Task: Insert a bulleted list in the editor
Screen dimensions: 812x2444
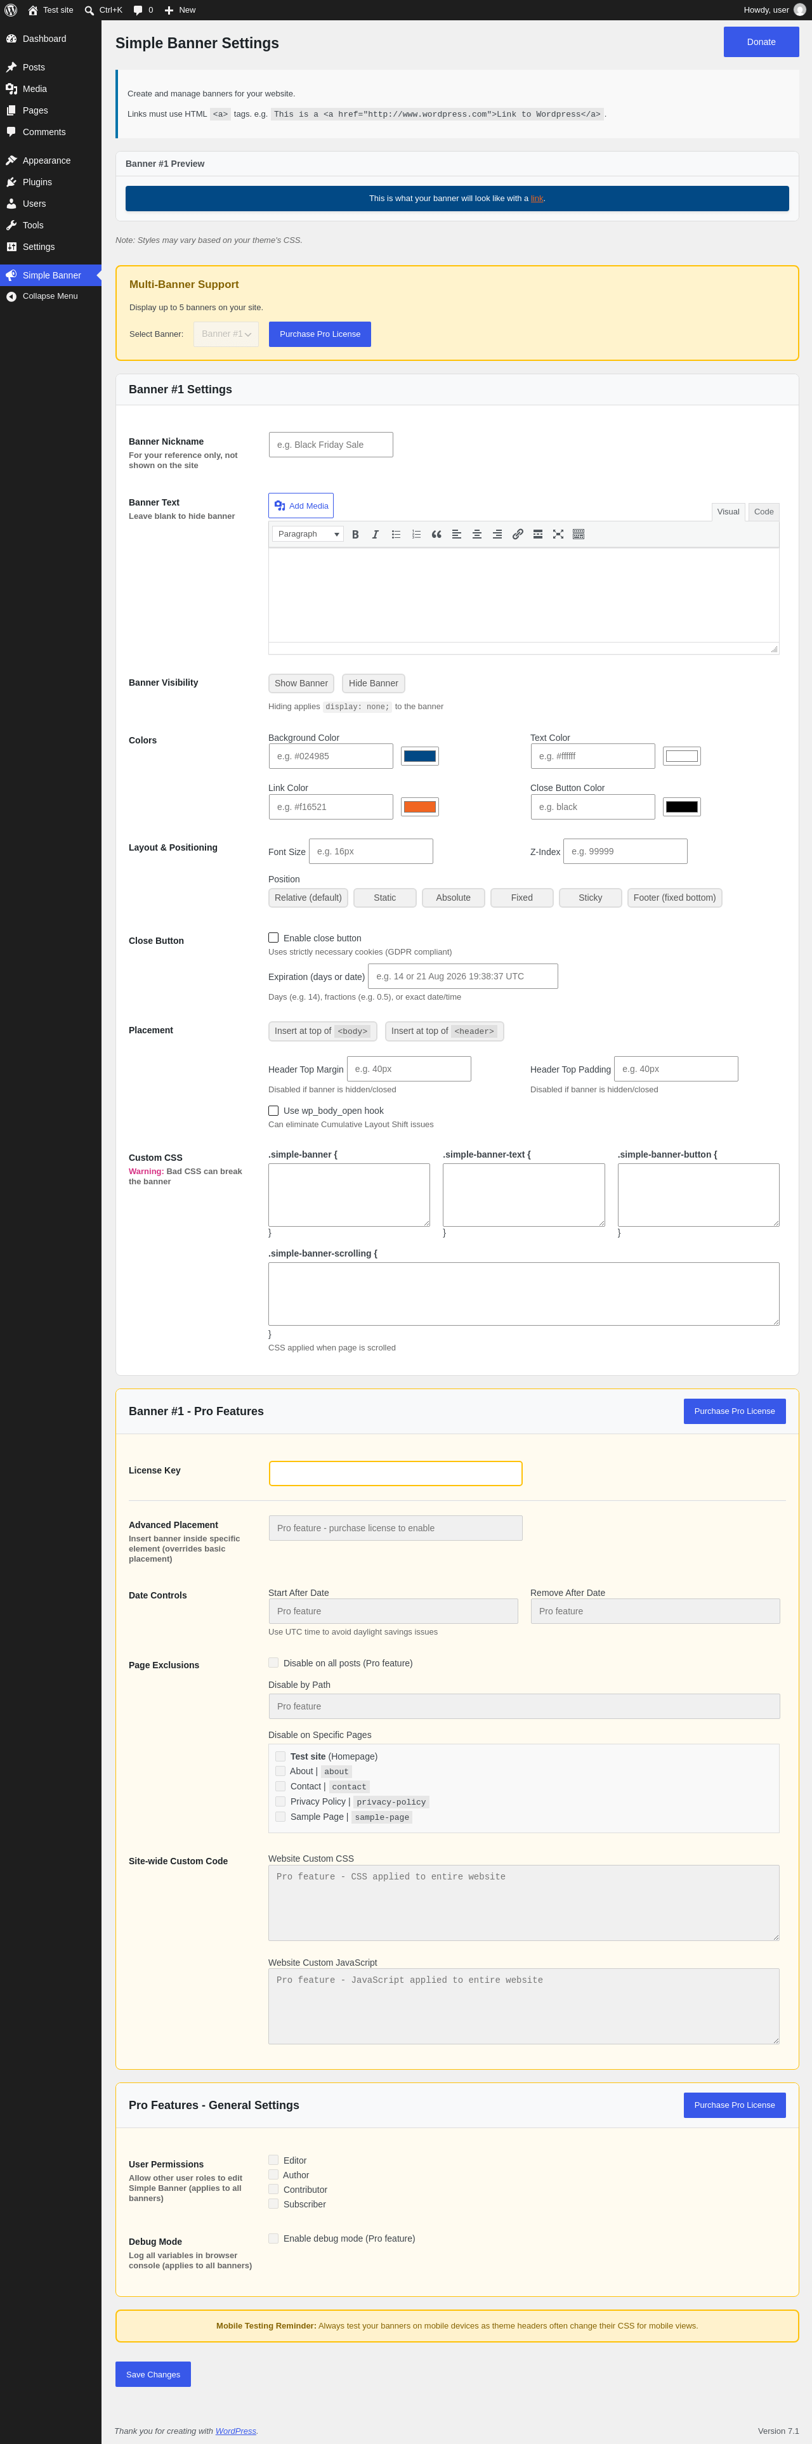Action: (396, 534)
